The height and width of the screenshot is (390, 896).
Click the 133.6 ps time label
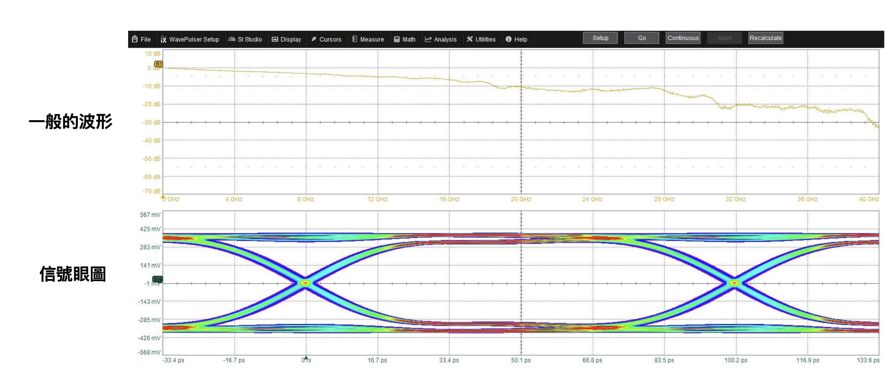tap(868, 360)
